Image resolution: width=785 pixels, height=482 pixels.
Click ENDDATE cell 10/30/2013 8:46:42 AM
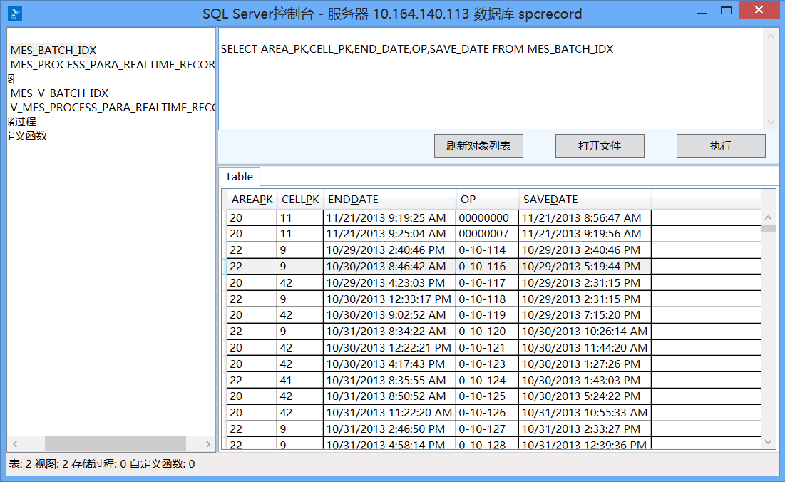pos(389,266)
